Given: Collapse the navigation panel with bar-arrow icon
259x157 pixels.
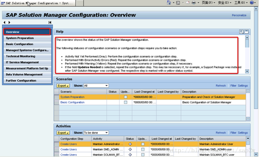Looking at the screenshot, I should (50, 23).
